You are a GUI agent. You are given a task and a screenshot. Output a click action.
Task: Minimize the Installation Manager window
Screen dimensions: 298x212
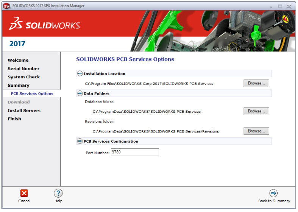coord(271,6)
